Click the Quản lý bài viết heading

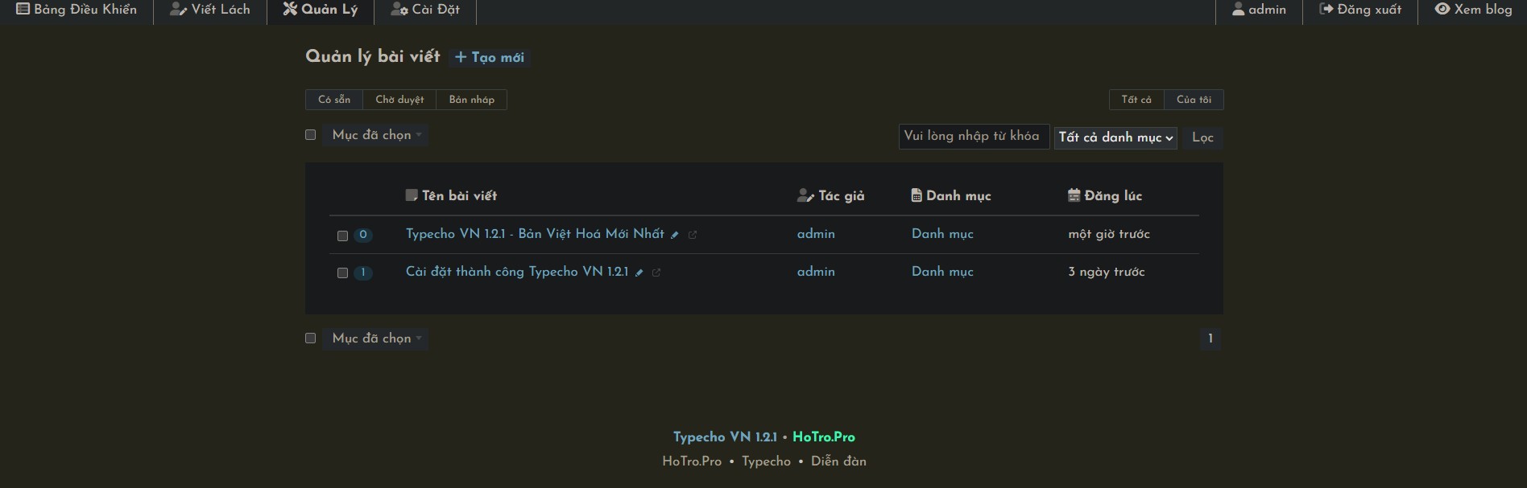click(373, 56)
